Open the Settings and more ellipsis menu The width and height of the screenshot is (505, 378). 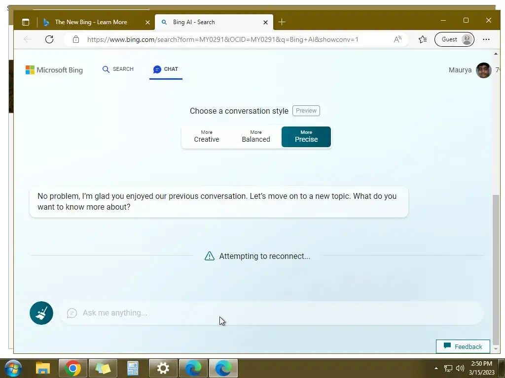pos(486,39)
